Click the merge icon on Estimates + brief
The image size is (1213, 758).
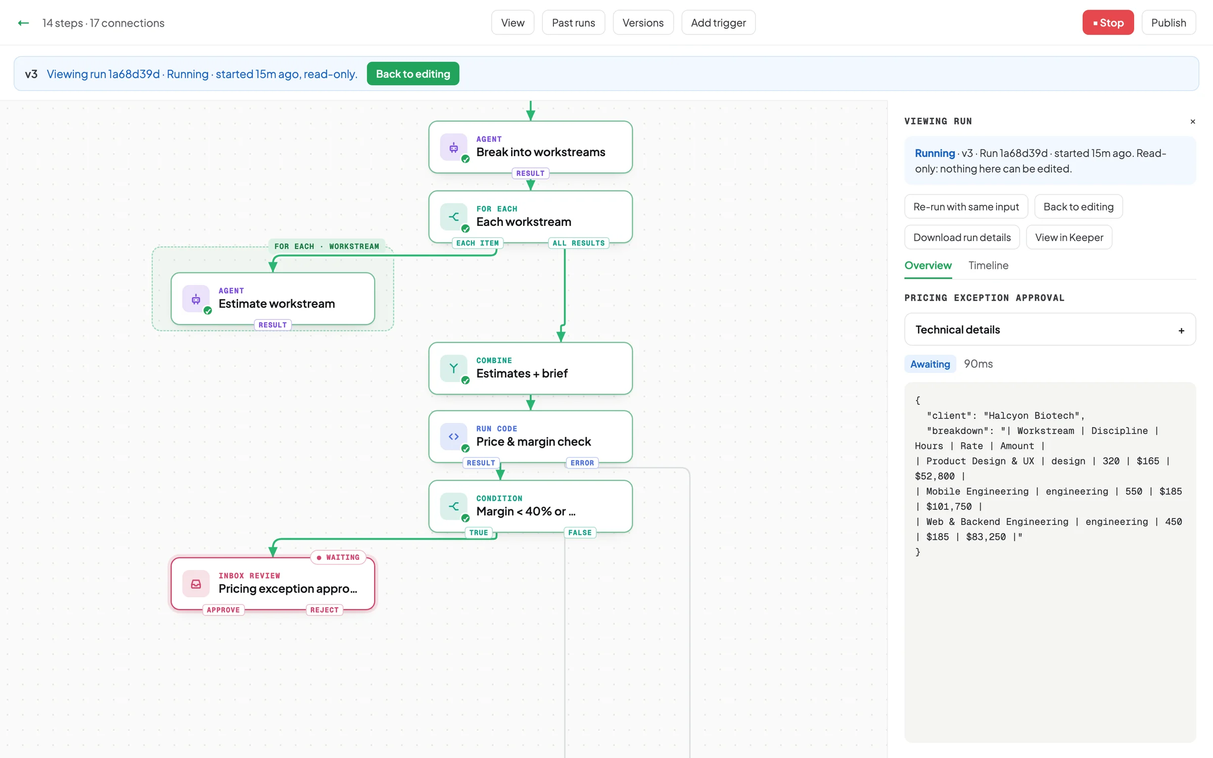coord(453,368)
